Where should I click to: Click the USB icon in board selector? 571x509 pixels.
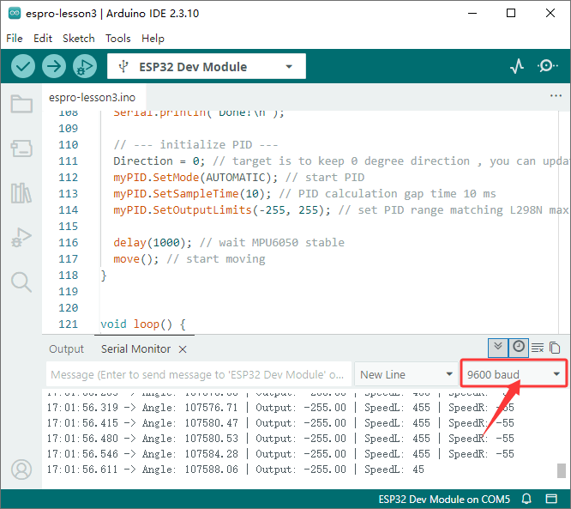(x=123, y=66)
